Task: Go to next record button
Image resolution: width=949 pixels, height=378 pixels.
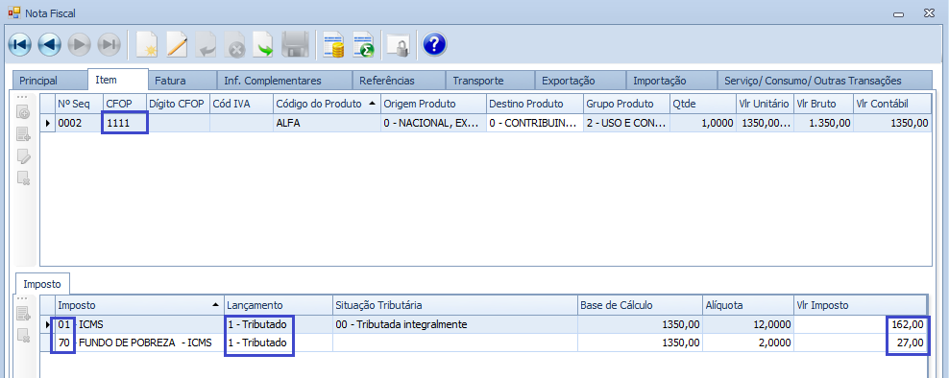Action: [80, 45]
